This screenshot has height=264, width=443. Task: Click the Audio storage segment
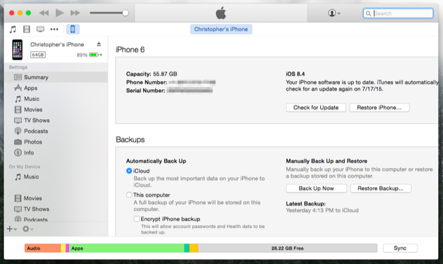click(43, 248)
